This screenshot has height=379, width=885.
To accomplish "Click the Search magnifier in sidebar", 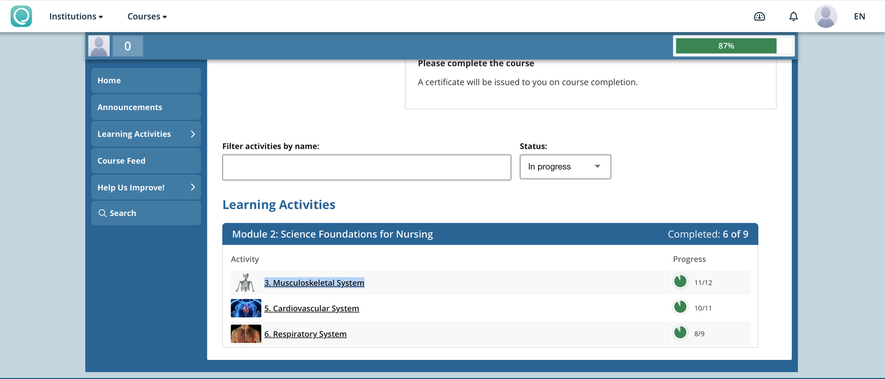I will pyautogui.click(x=102, y=213).
